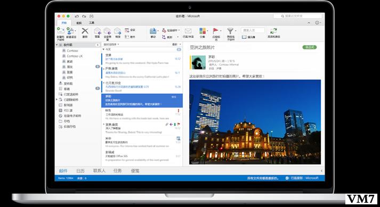Click the New Items icon with person

click(x=70, y=31)
